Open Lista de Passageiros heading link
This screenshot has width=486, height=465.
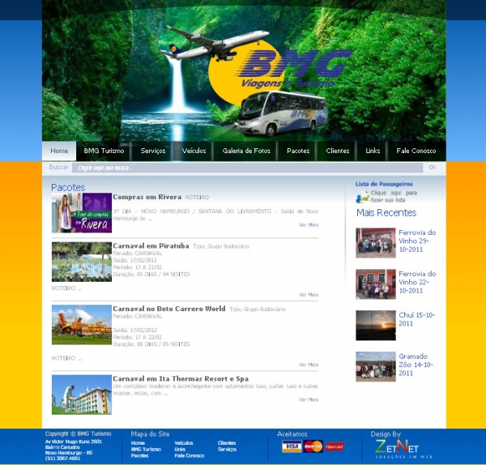(384, 184)
